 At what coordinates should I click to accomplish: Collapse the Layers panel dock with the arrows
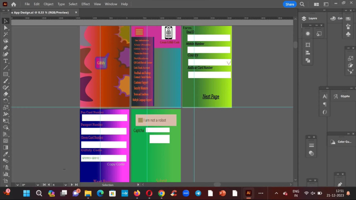coord(324,10)
